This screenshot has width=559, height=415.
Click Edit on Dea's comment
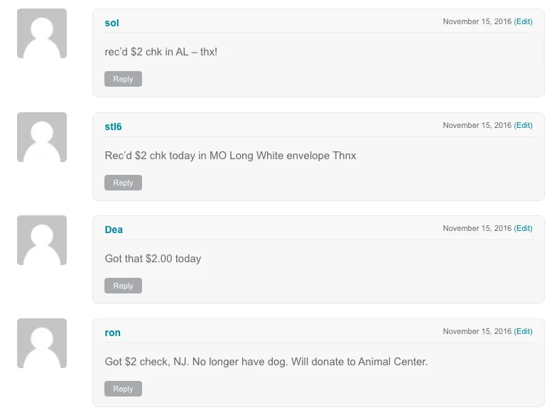point(523,228)
